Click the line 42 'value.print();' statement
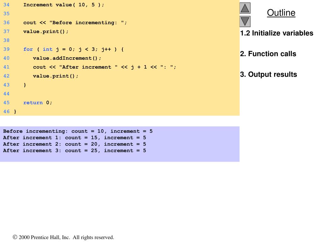 [56, 76]
